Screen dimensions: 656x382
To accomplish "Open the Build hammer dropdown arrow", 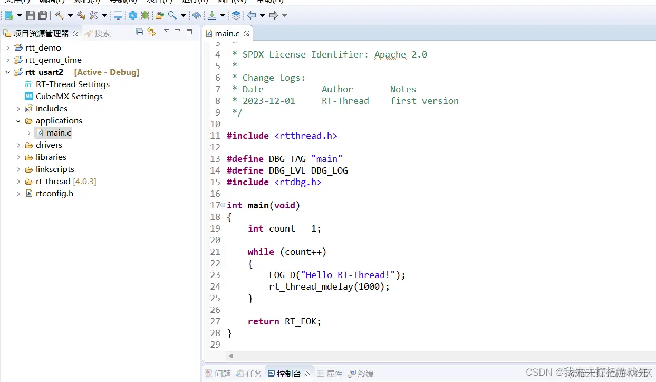I will click(x=70, y=16).
